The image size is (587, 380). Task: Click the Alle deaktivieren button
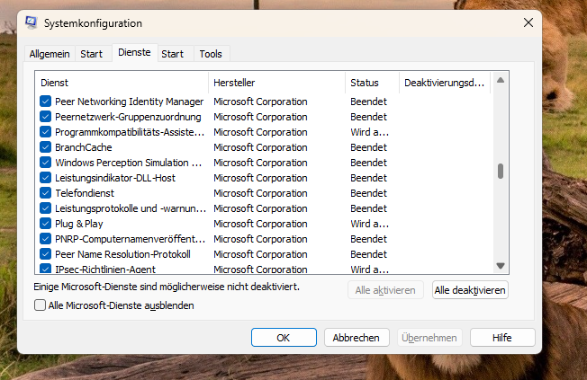click(470, 290)
